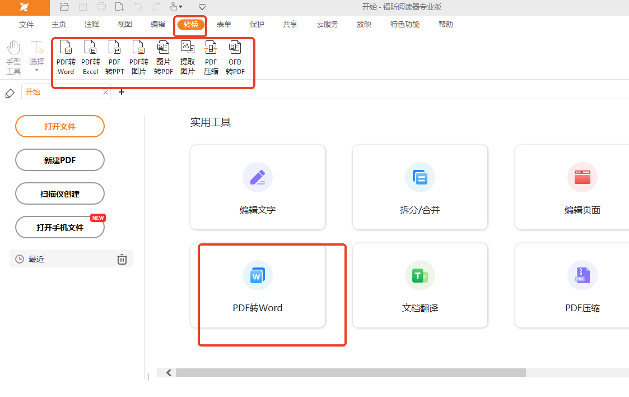Click 提取图片 in ribbon
The width and height of the screenshot is (629, 397).
pyautogui.click(x=187, y=58)
